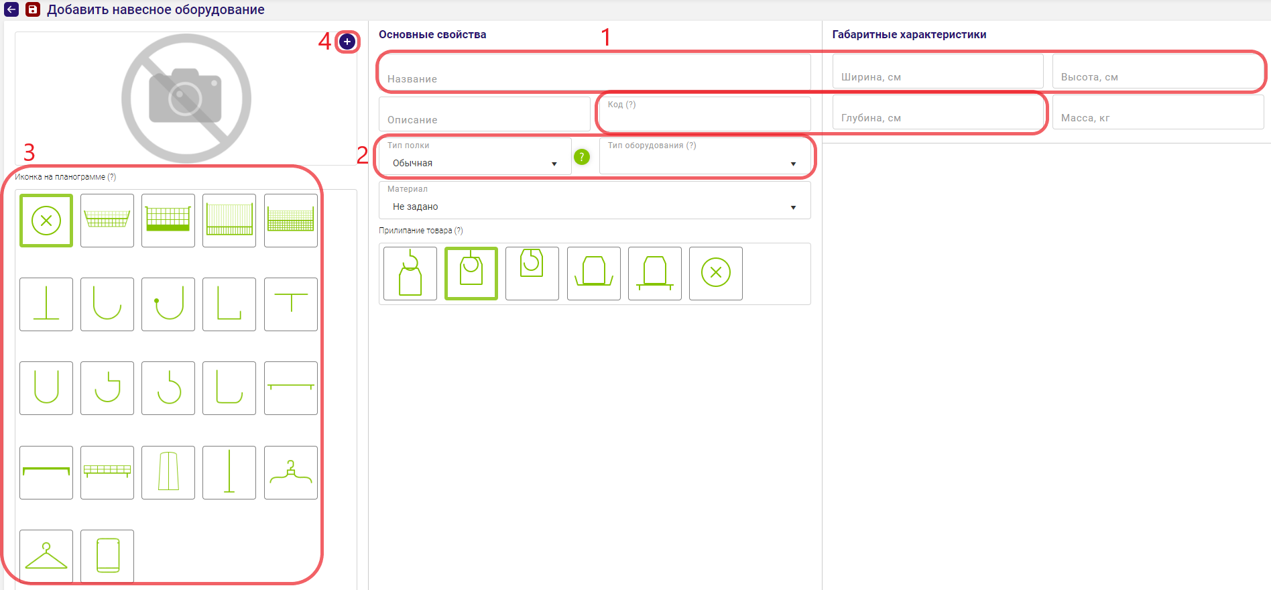Screen dimensions: 1271x590
Task: Click the no-photo placeholder image
Action: click(x=186, y=99)
